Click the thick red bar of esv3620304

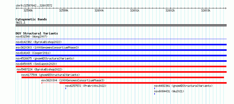[x=143, y=83]
